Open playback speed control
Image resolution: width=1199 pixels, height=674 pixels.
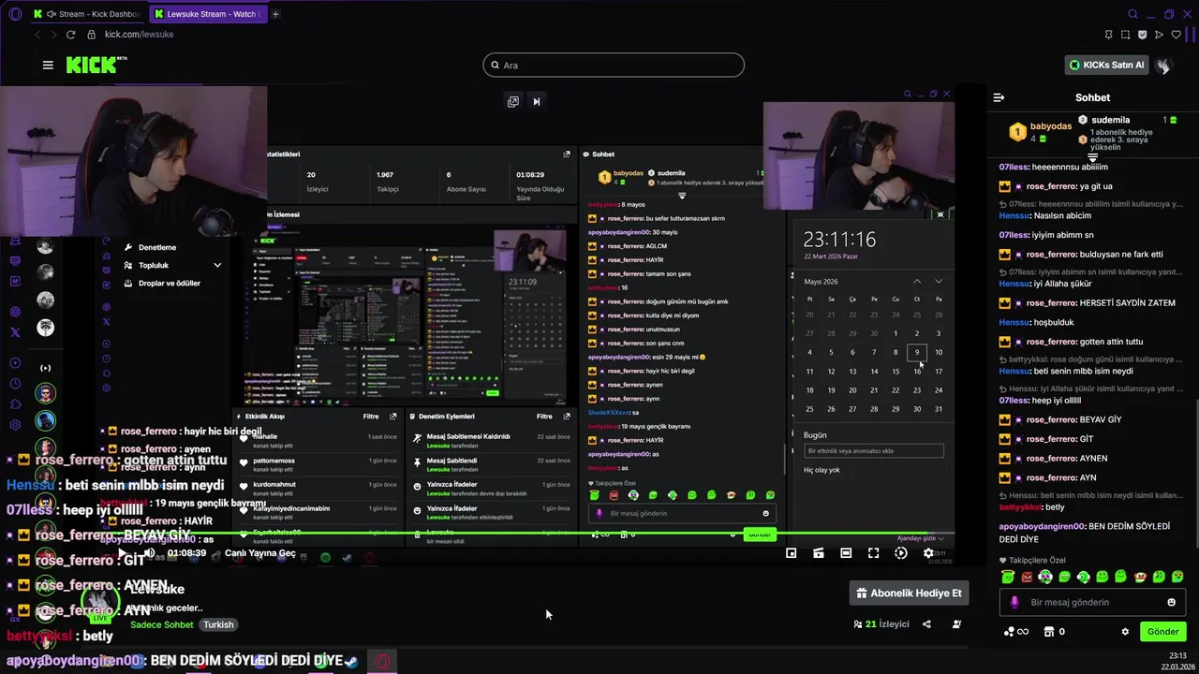pos(901,553)
